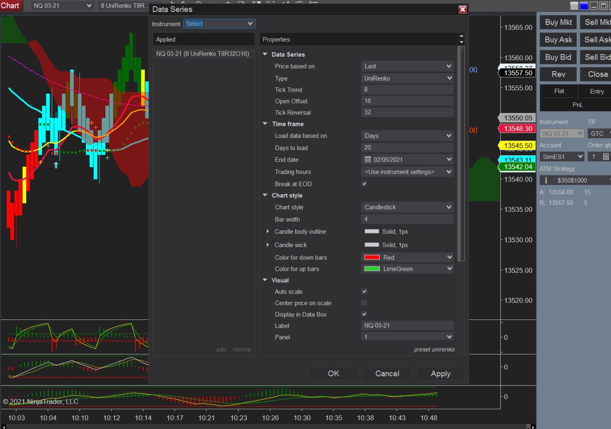Image resolution: width=611 pixels, height=429 pixels.
Task: Click the gray window link square
Action: (574, 6)
